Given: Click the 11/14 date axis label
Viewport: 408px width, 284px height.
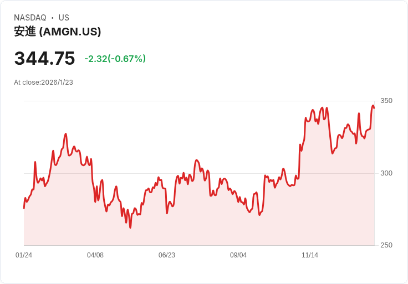Looking at the screenshot, I should [310, 255].
